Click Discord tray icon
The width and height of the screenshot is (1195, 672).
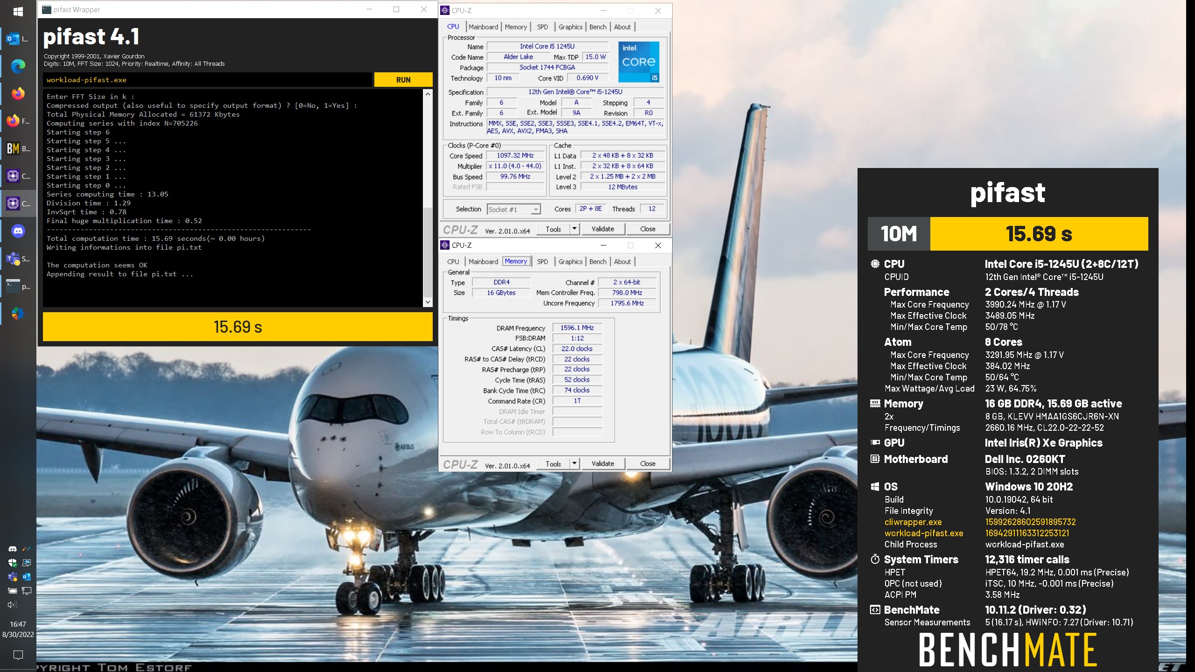point(13,549)
